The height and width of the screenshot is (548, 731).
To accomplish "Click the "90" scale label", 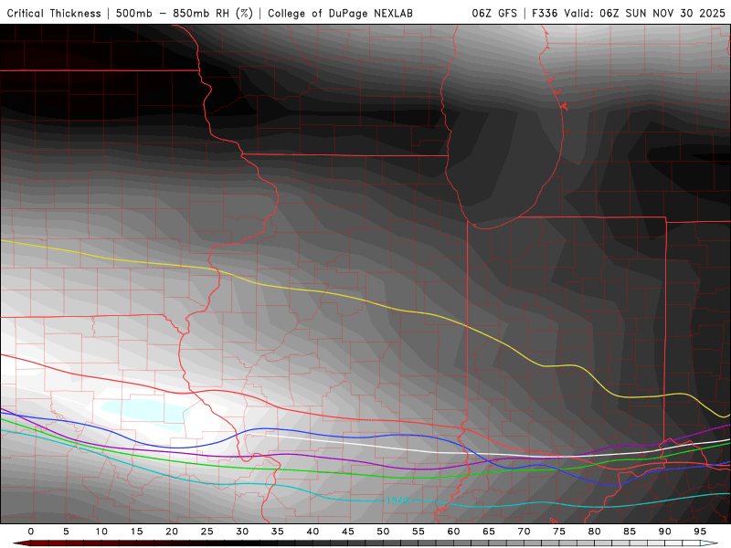I will 665,532.
